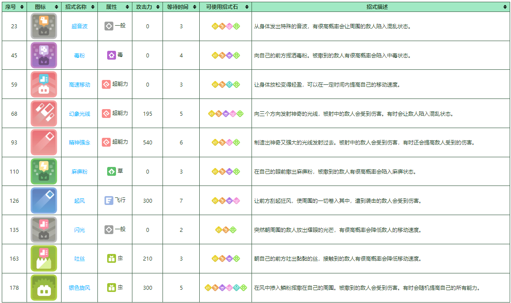Viewport: 511px width, 303px height.
Task: Click move stone icons in 超音波 row
Action: coord(225,27)
